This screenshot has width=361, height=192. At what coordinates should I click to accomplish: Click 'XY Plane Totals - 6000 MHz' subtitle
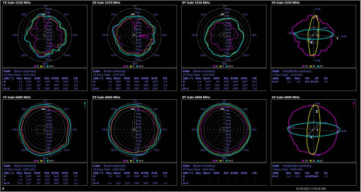[199, 169]
